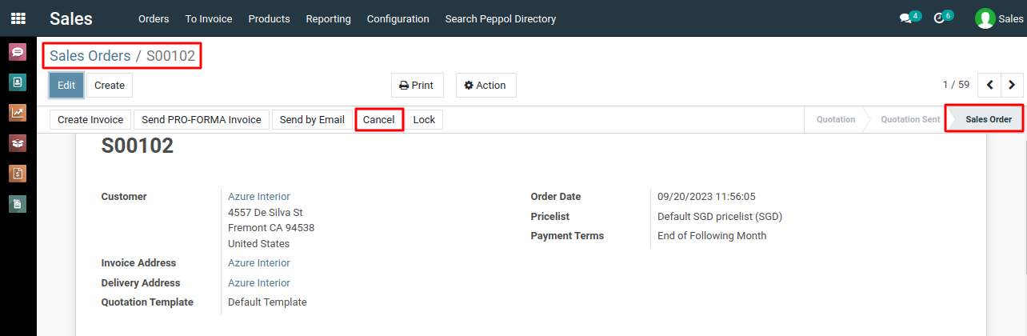1027x336 pixels.
Task: Go to next record arrow
Action: coord(1013,85)
